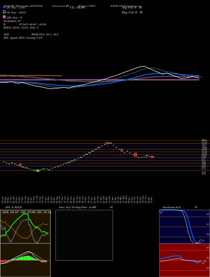210x277 pixels.
Task: Open the ADX indicator chart with green line
Action: coord(25,227)
